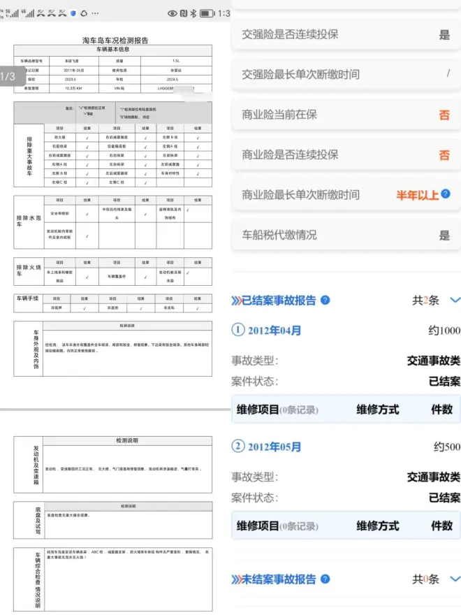Select the 交强险是否连续投保 row

point(346,34)
